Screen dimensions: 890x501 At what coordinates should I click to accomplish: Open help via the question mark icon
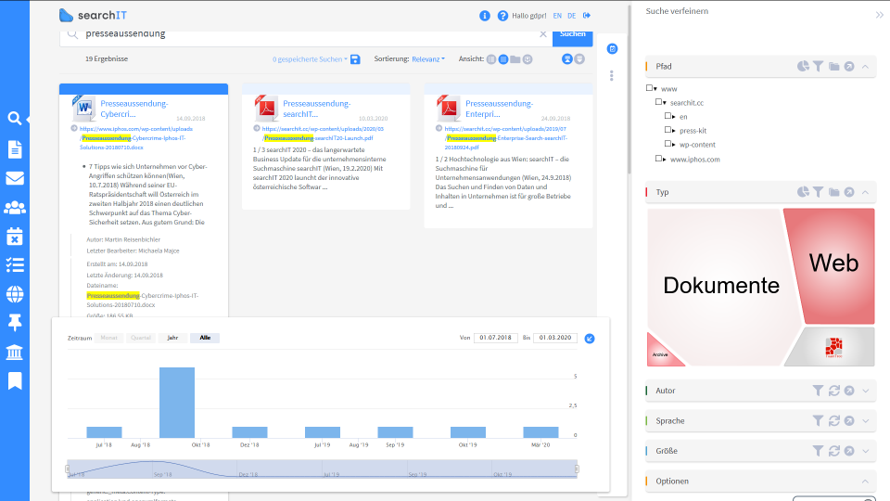coord(502,16)
